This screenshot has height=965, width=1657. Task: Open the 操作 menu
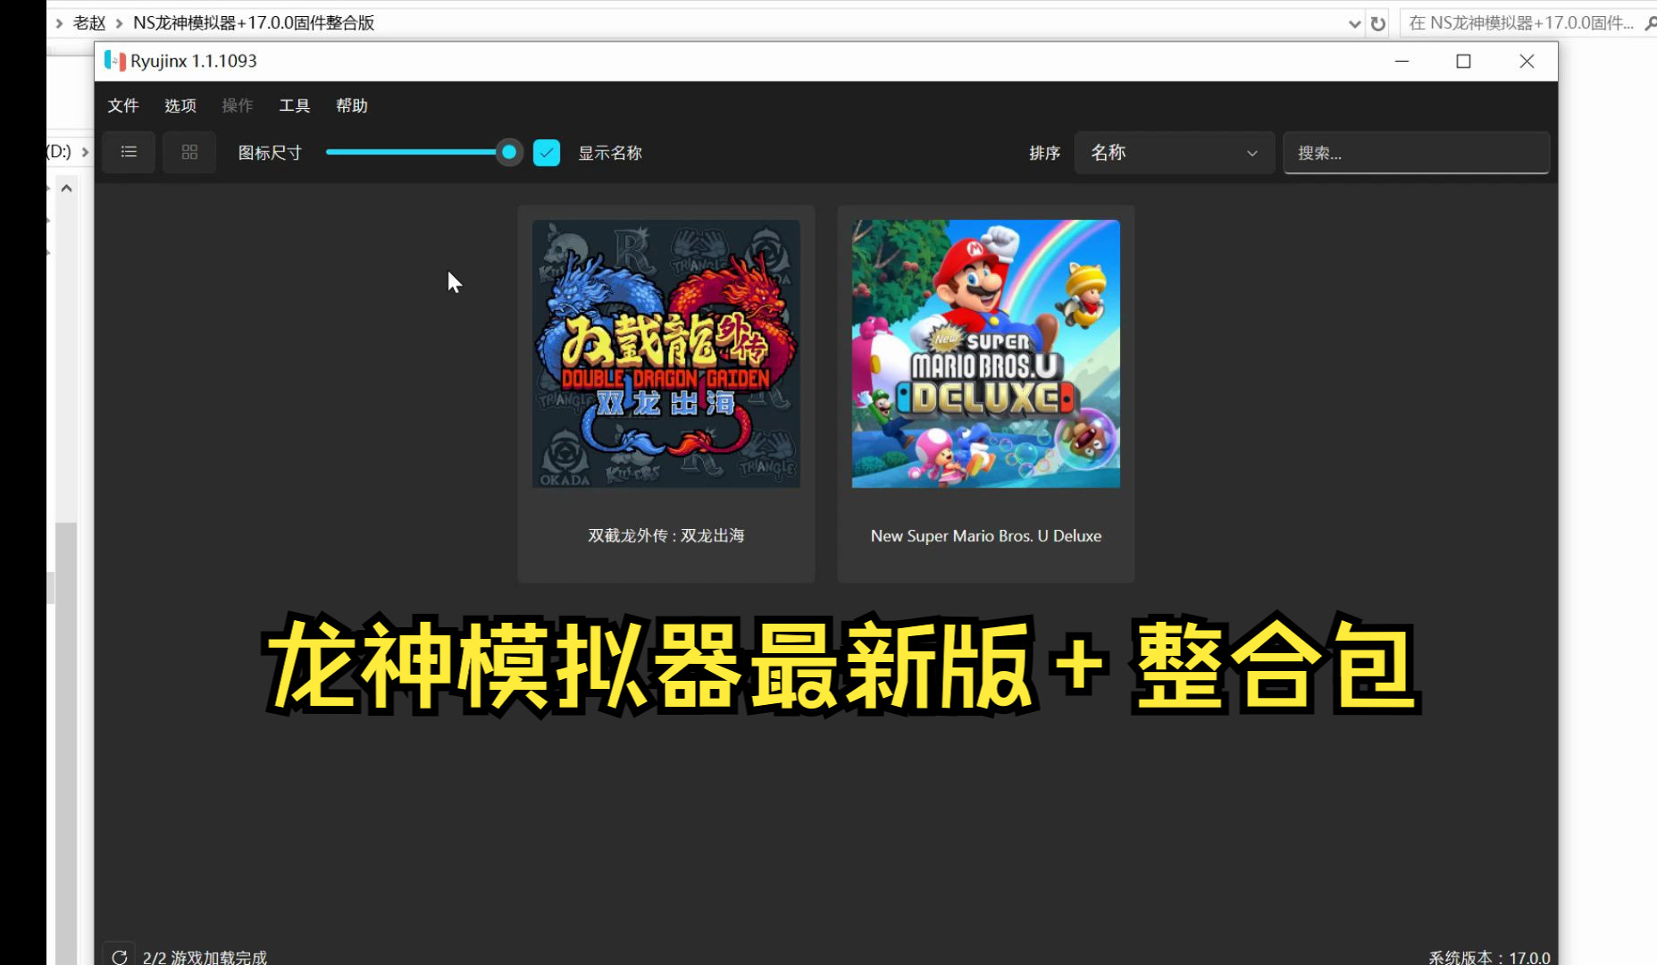tap(238, 105)
